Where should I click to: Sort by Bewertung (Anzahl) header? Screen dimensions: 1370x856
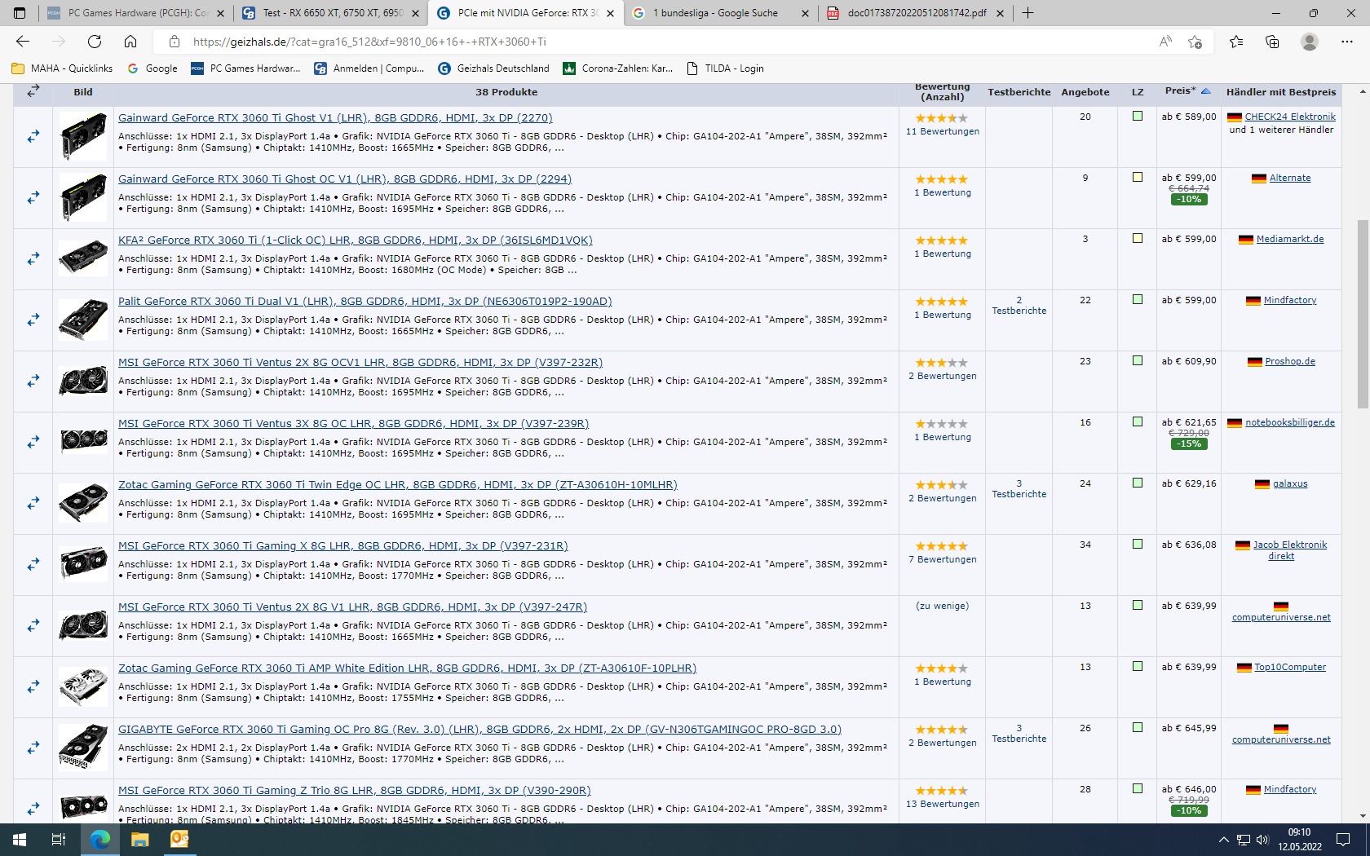click(943, 92)
